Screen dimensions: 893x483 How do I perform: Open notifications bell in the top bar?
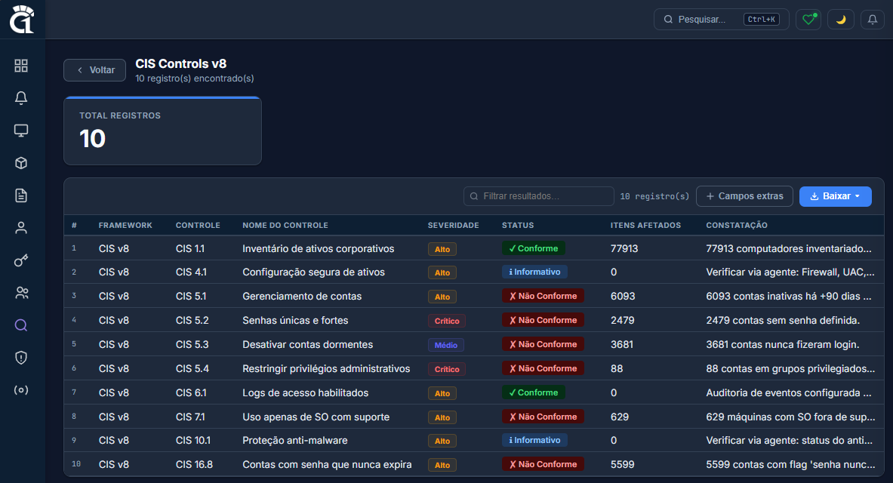click(873, 20)
